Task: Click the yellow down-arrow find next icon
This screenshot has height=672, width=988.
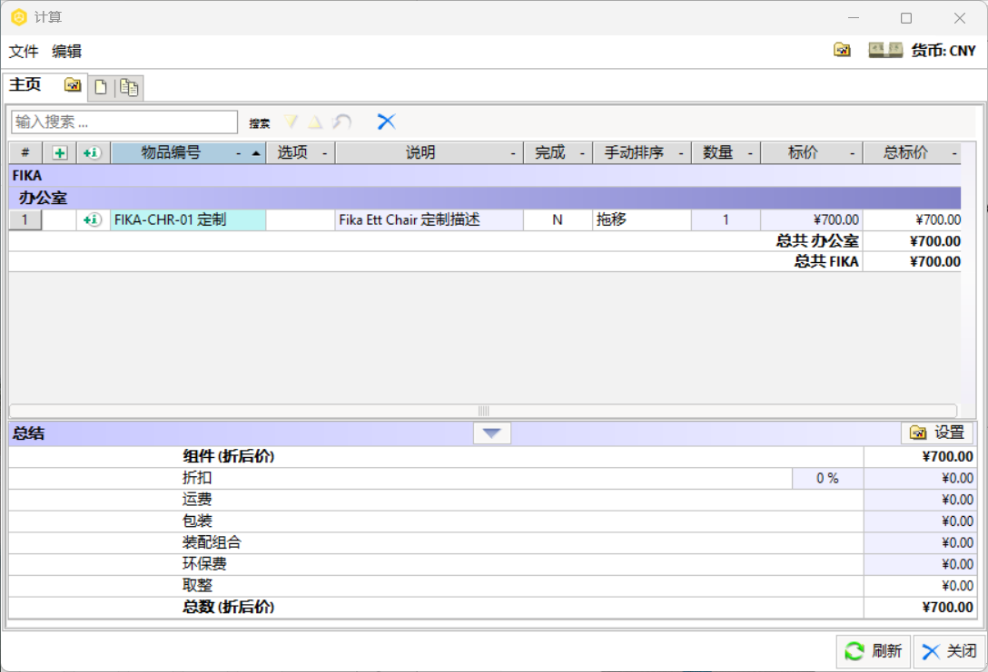Action: click(x=291, y=122)
